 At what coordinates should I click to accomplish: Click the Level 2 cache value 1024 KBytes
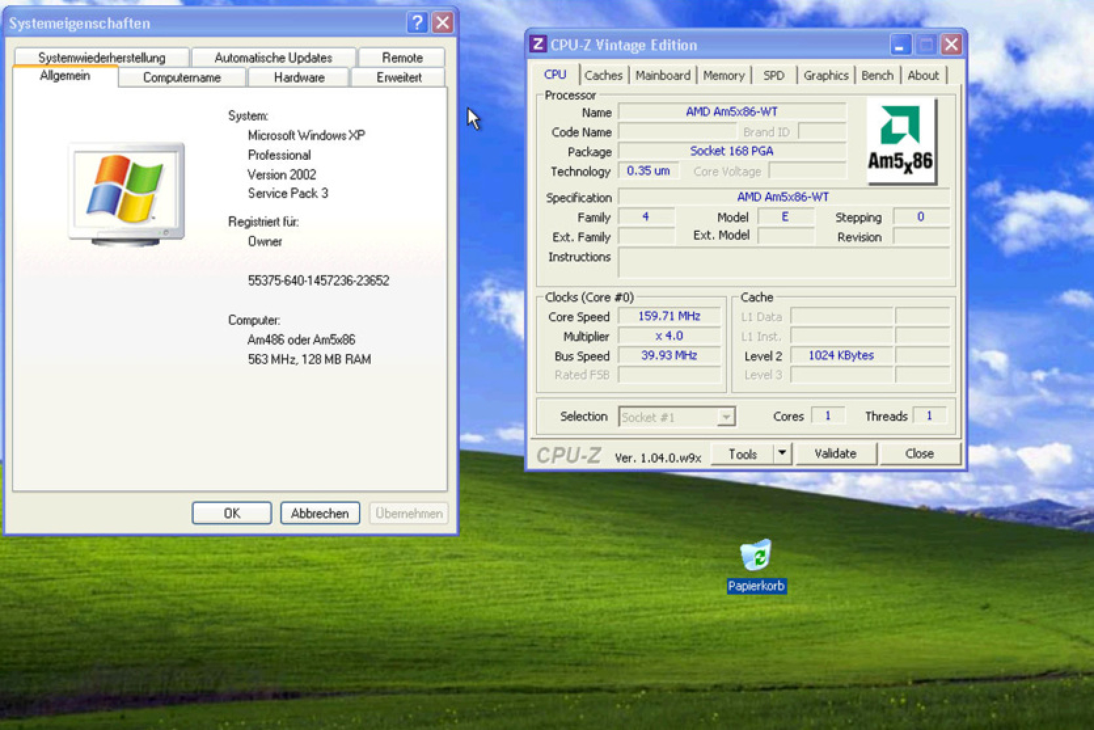[x=841, y=356]
